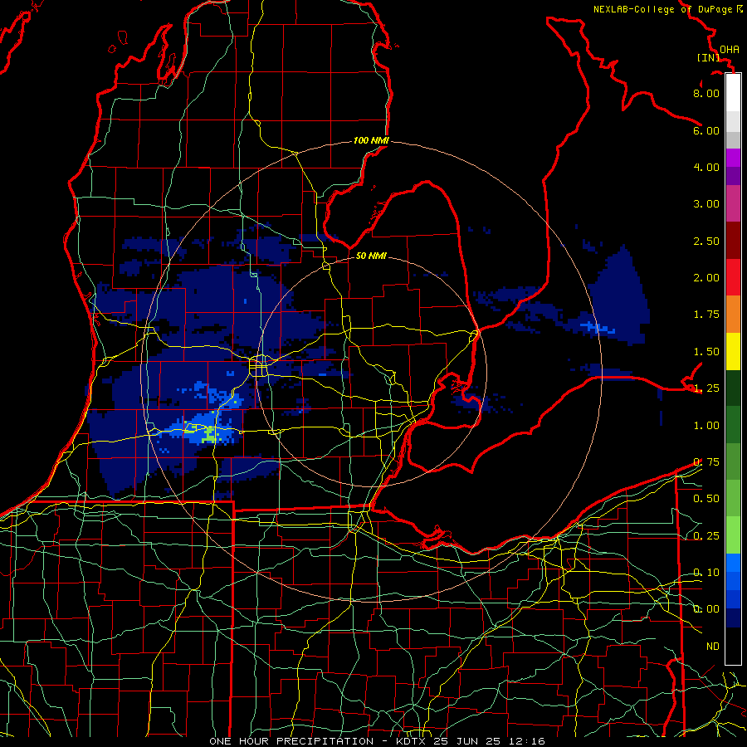Screen dimensions: 747x747
Task: Click the NEXLAB-College of DuPage credit text
Action: [x=663, y=9]
